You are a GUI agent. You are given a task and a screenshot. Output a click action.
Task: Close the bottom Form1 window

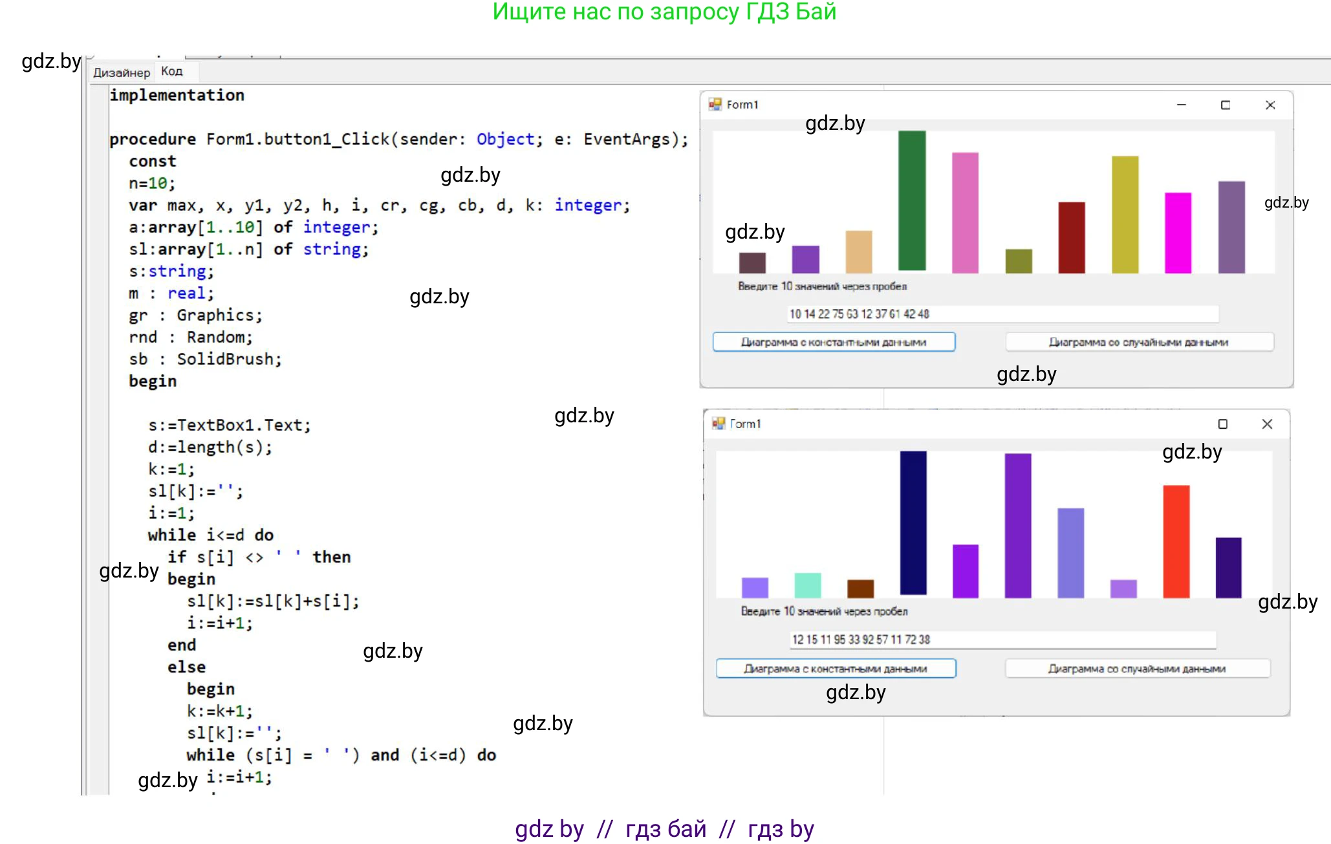(x=1267, y=424)
